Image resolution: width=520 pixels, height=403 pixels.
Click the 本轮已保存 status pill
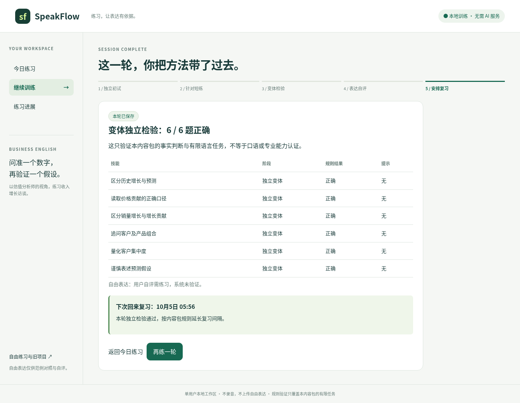point(123,116)
